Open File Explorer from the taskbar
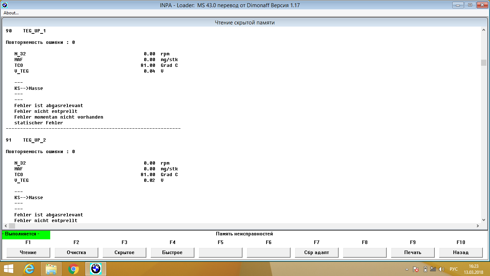 pyautogui.click(x=51, y=268)
